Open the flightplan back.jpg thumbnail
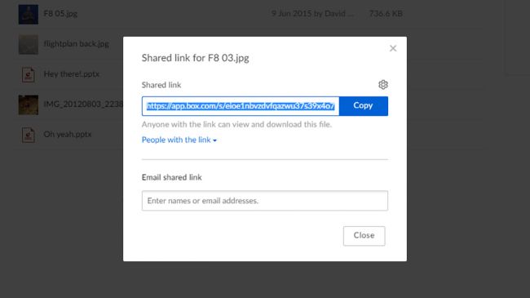 tap(28, 44)
